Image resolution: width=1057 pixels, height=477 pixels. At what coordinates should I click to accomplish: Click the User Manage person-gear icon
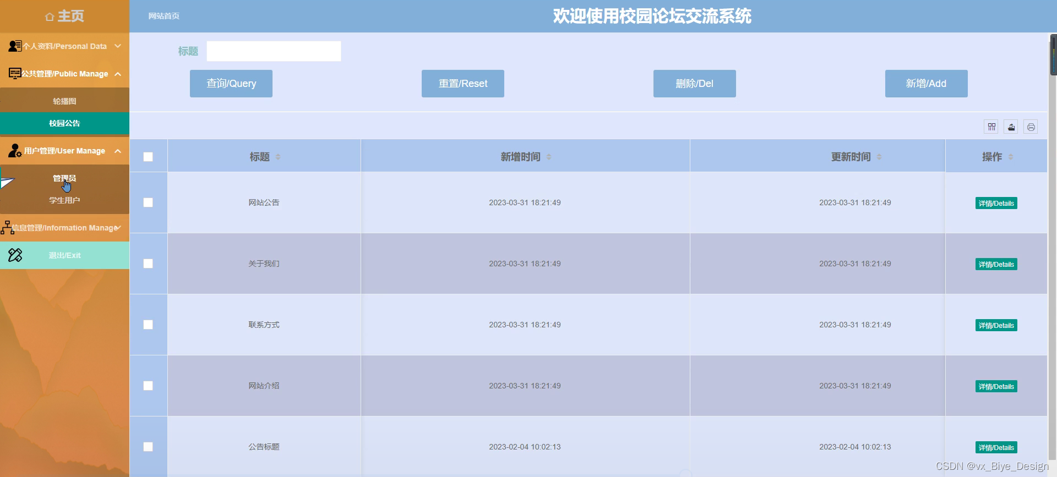[x=15, y=150]
